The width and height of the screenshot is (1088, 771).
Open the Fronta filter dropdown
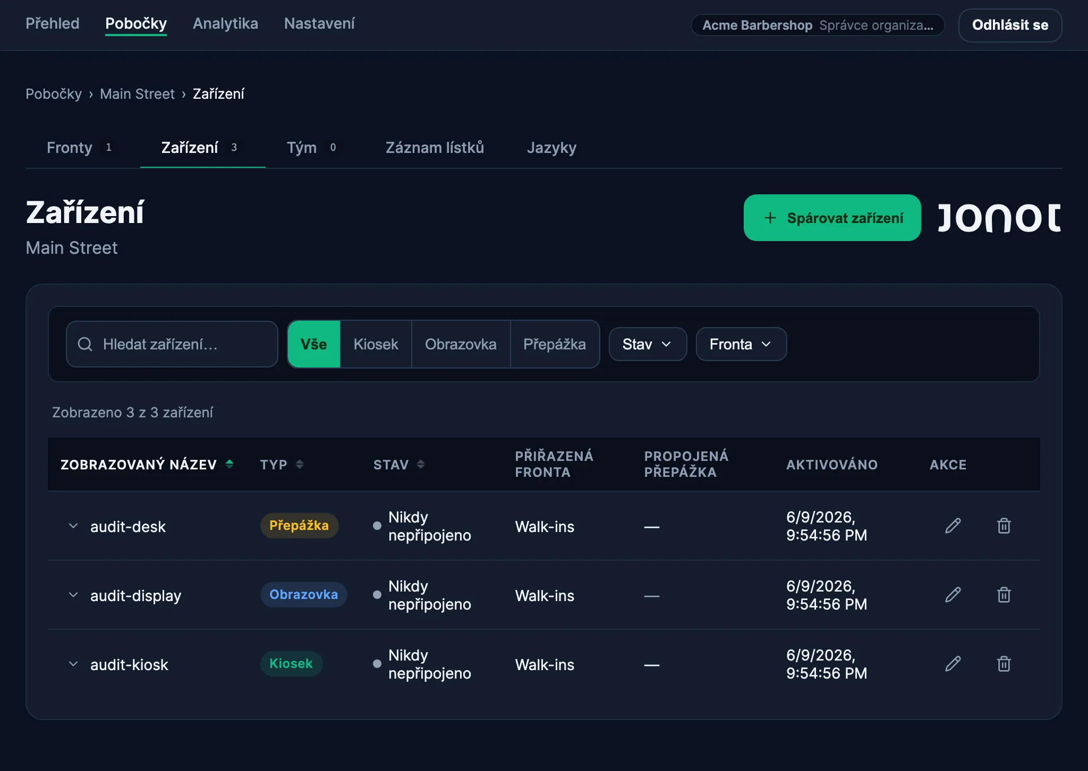(x=741, y=344)
